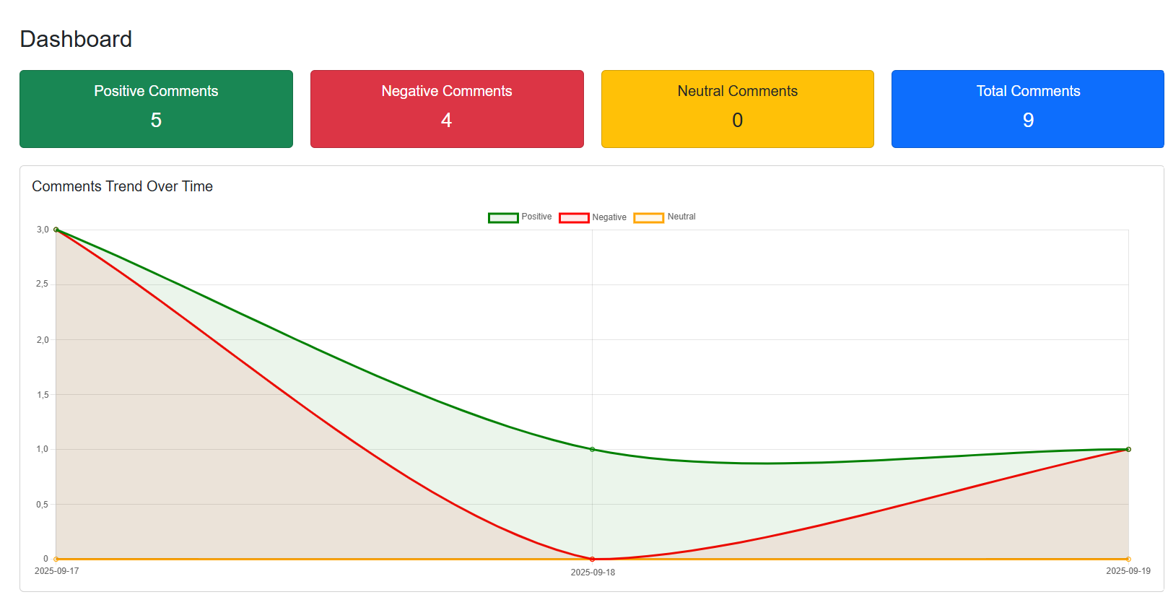Click the orange Neutral point on 2025-09-17
1168x605 pixels.
56,559
